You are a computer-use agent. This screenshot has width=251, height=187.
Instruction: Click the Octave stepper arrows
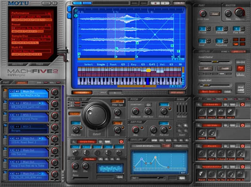pos(209,29)
